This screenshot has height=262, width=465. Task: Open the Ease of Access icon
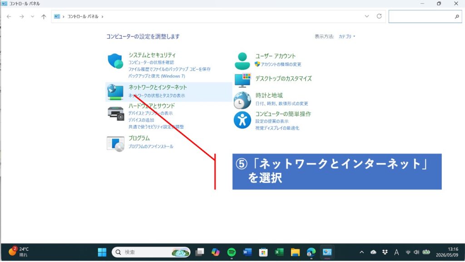[242, 120]
